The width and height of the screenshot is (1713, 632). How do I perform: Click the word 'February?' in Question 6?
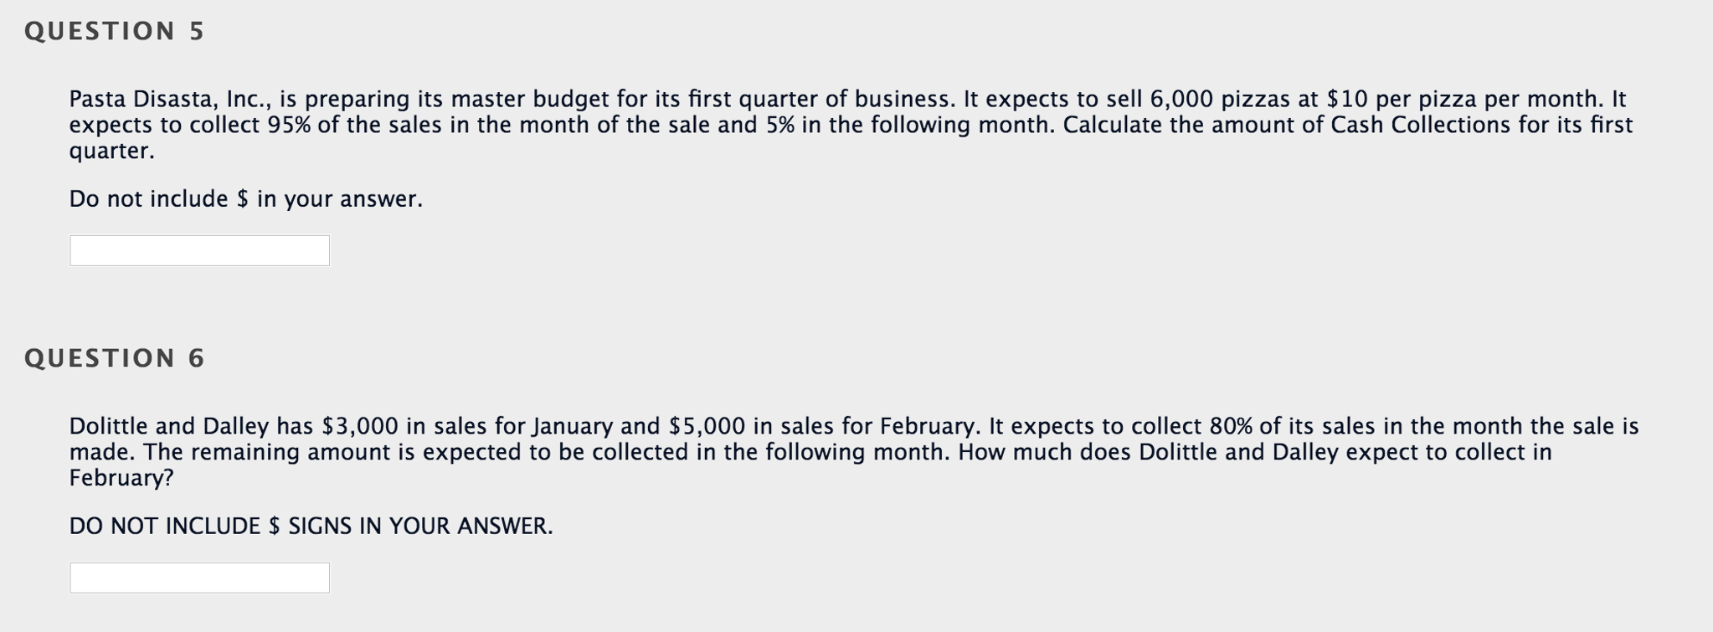coord(120,477)
